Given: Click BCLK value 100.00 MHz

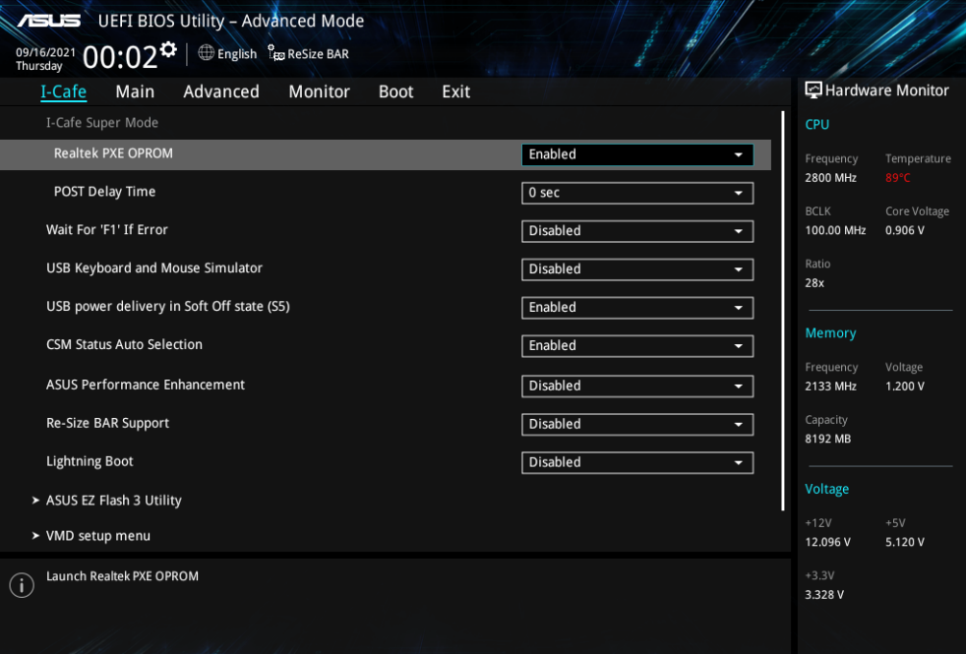Looking at the screenshot, I should [835, 230].
